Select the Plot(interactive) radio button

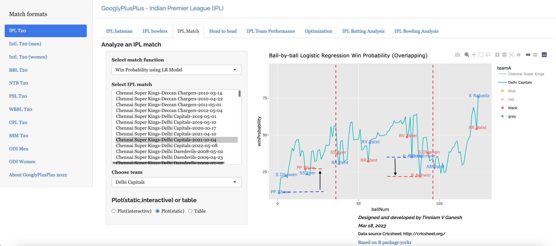click(114, 211)
